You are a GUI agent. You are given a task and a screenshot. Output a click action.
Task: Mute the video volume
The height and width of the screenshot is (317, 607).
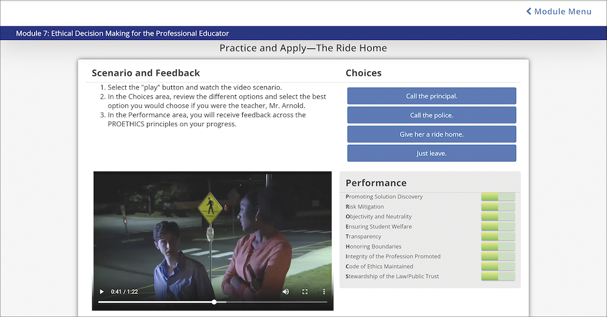pos(286,292)
